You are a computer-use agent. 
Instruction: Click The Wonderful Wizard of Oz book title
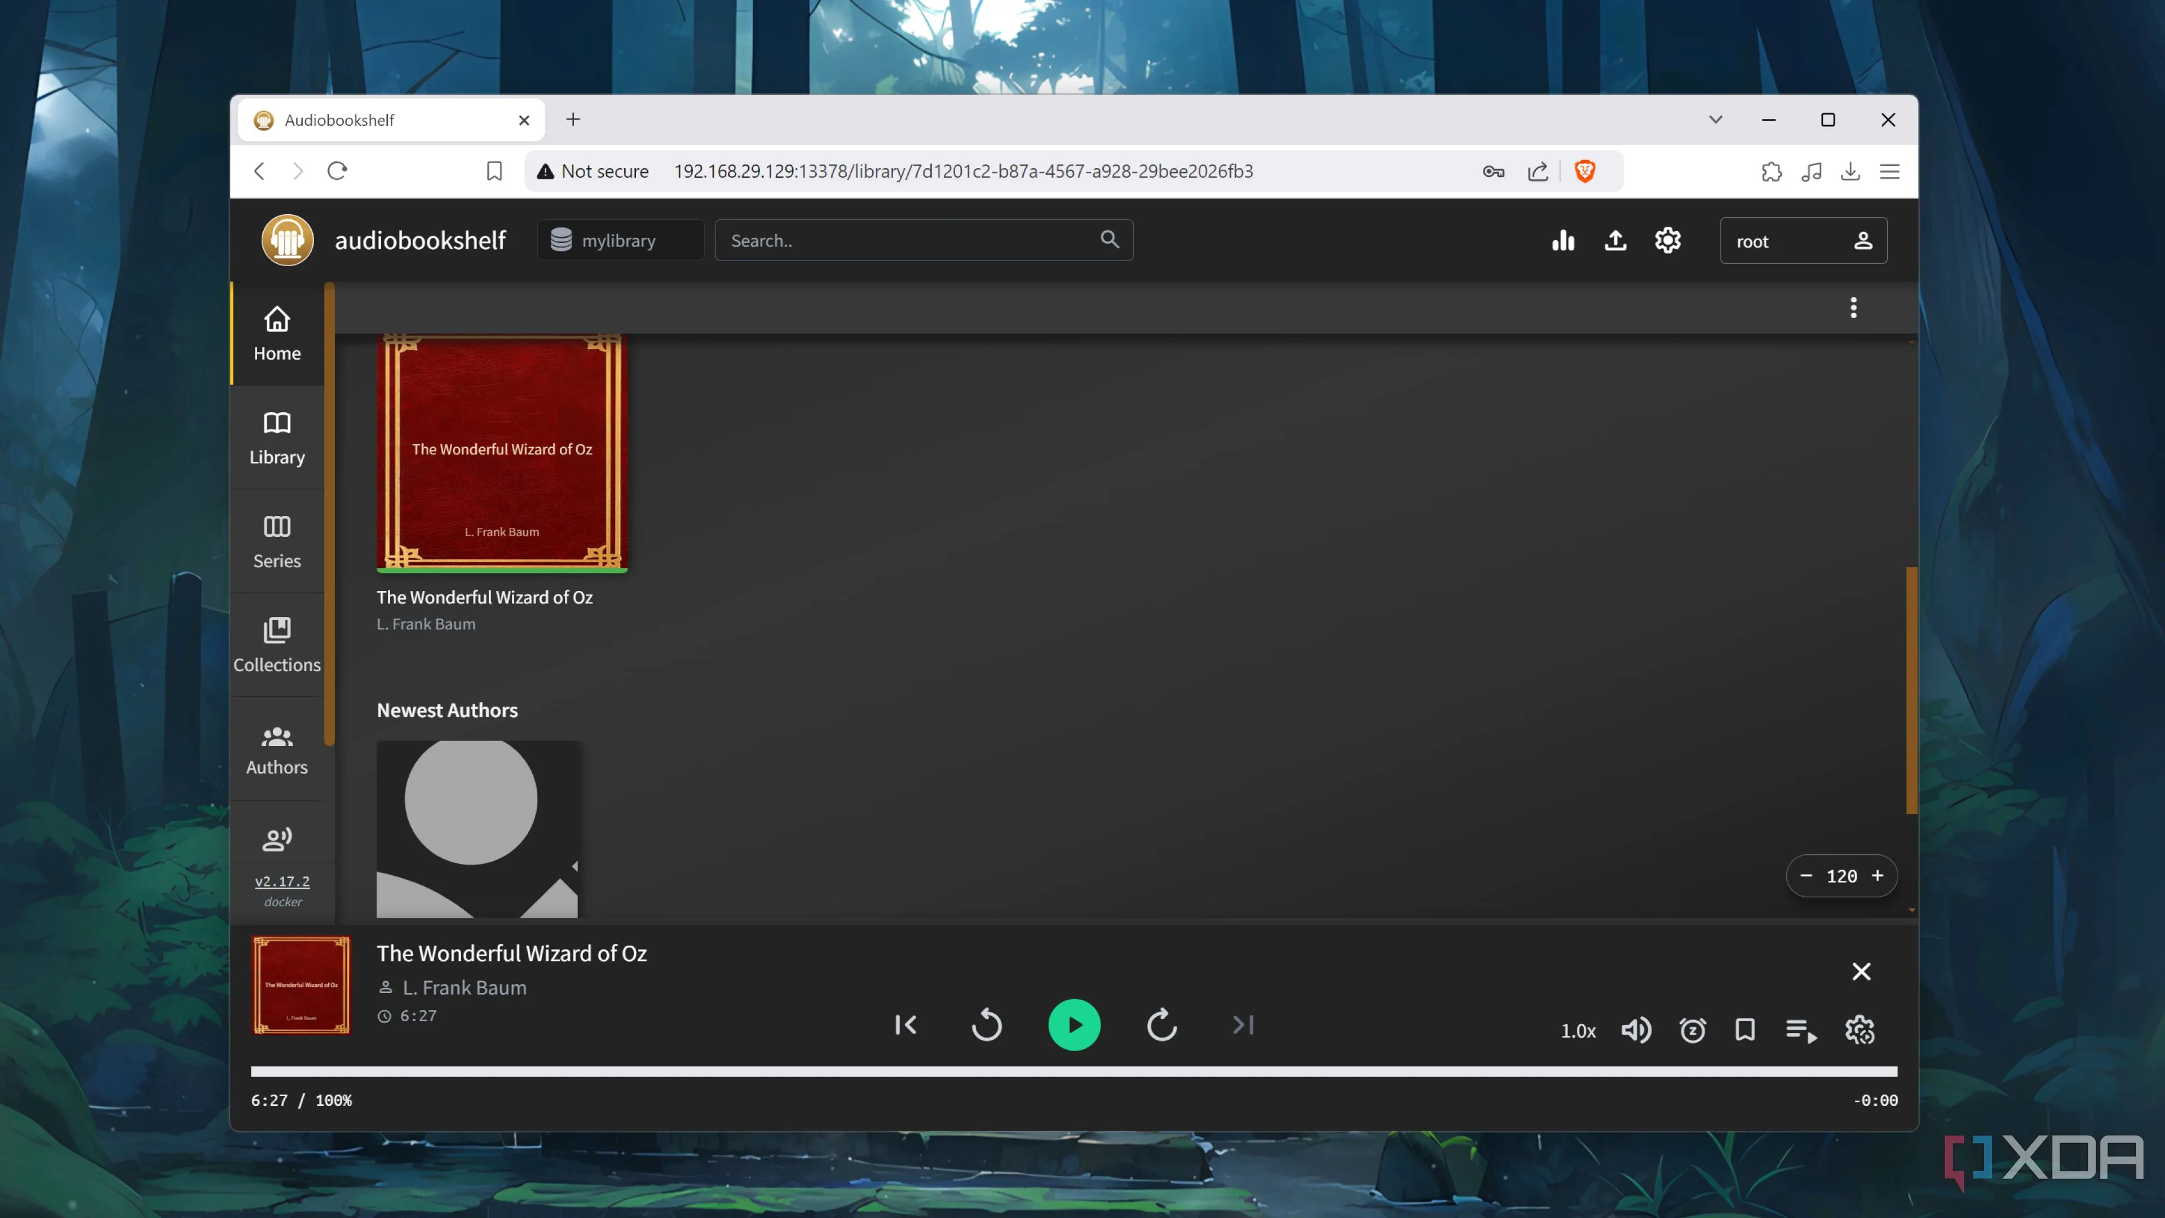[484, 597]
